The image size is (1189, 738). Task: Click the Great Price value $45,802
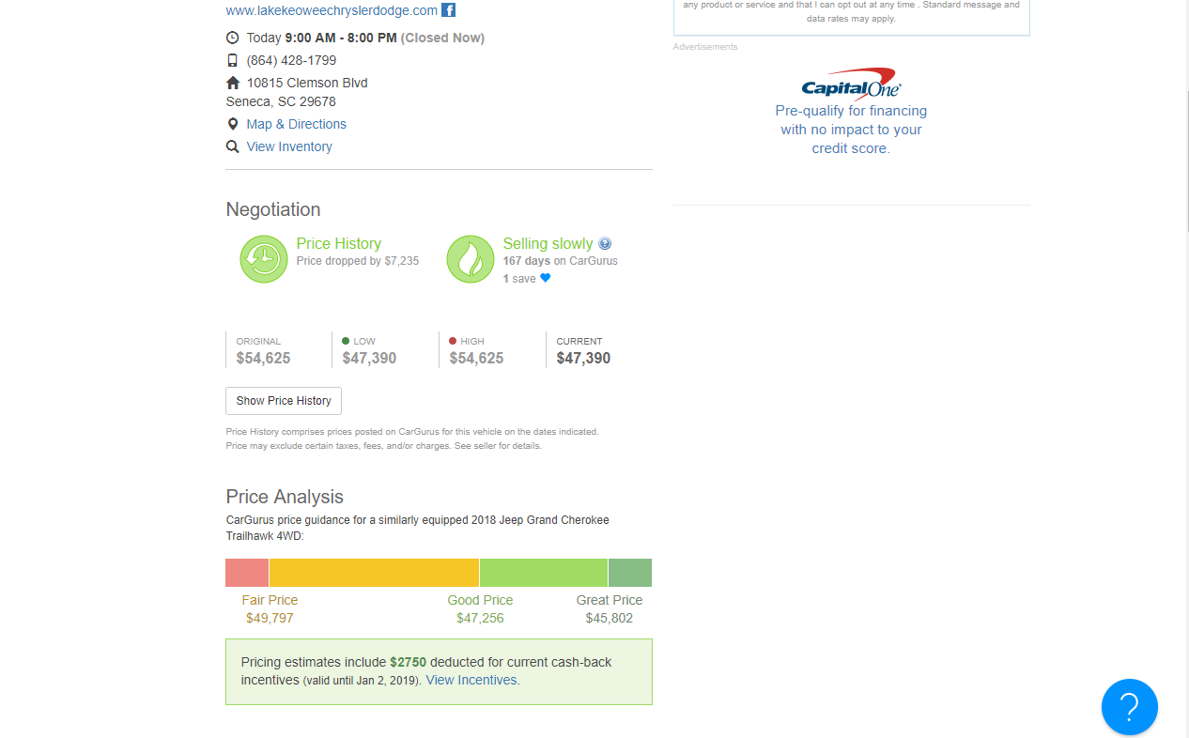click(610, 618)
